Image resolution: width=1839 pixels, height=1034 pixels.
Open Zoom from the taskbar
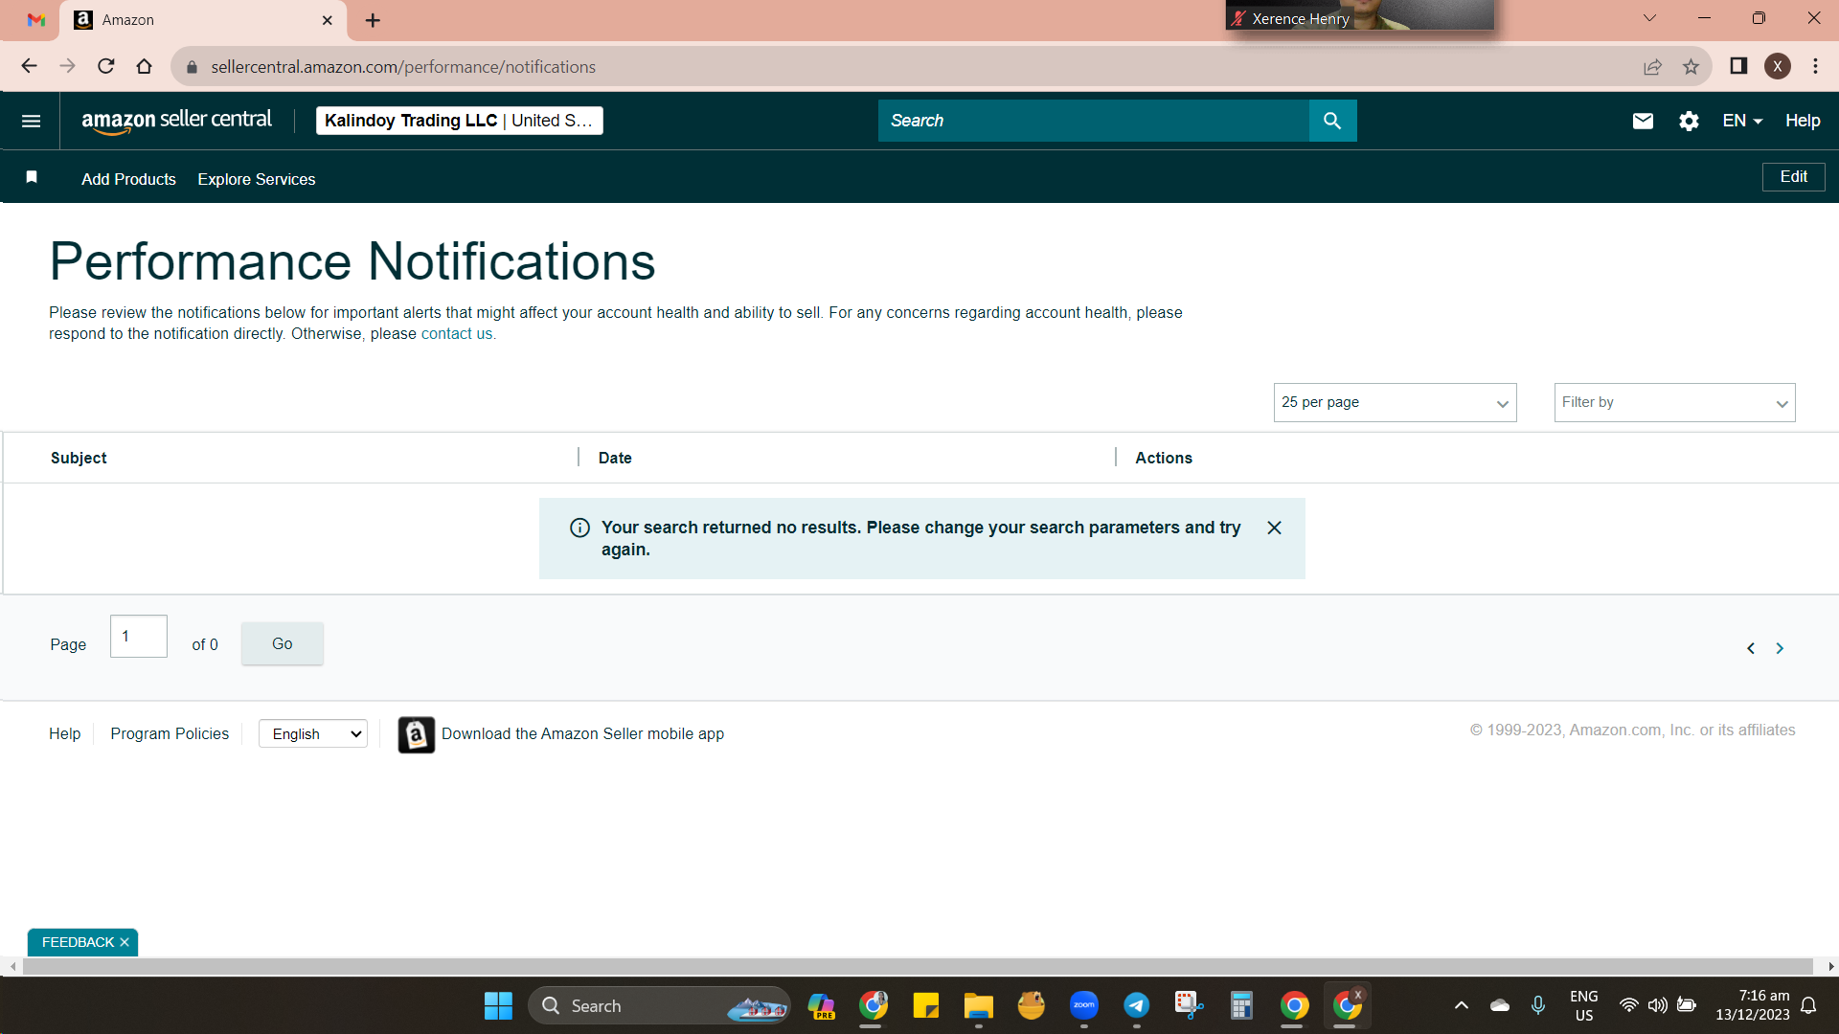click(x=1084, y=1005)
